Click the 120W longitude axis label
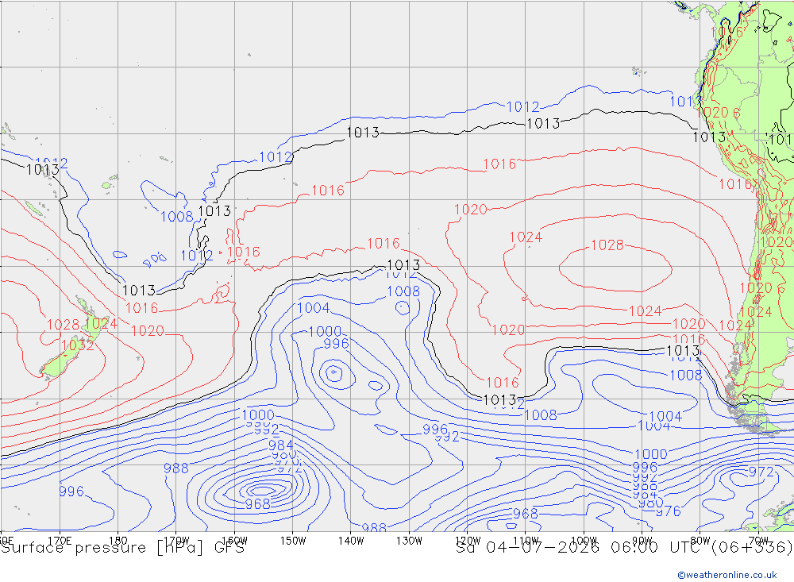This screenshot has width=794, height=582. (468, 540)
